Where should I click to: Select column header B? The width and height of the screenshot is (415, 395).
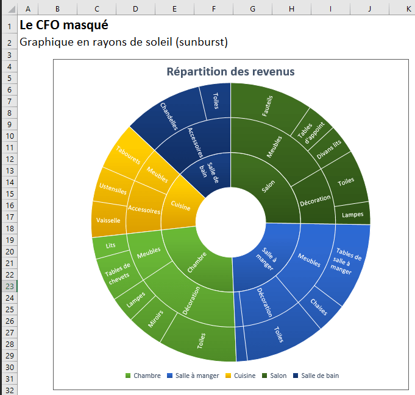coord(57,9)
